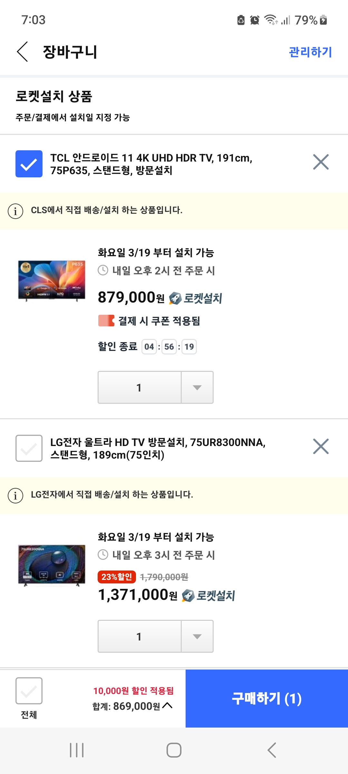The height and width of the screenshot is (774, 348).
Task: Open the LG 75UR8300NNA TV product thumbnail
Action: pyautogui.click(x=52, y=565)
